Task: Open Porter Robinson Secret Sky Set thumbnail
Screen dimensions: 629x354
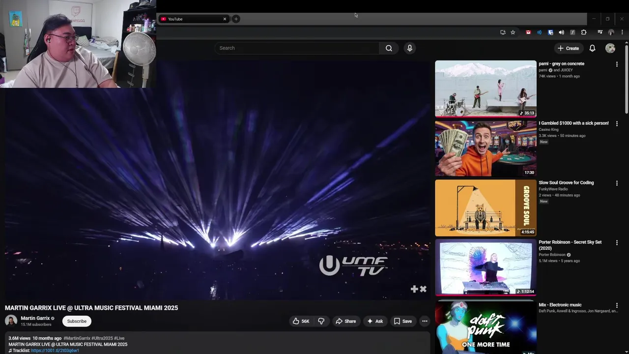Action: click(486, 267)
